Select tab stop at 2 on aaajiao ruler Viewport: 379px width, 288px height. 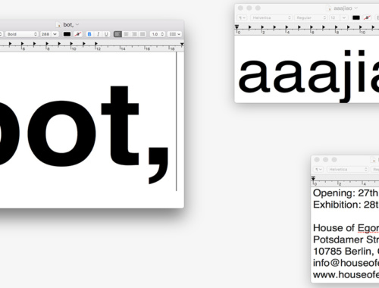262,27
